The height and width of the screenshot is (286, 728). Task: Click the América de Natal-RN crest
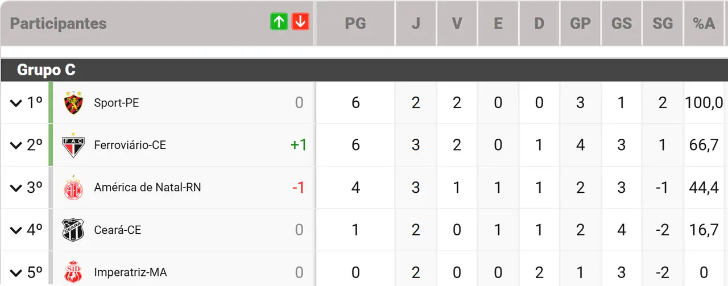tap(73, 188)
